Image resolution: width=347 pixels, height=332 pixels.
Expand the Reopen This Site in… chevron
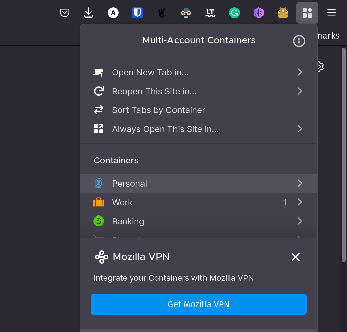point(299,91)
